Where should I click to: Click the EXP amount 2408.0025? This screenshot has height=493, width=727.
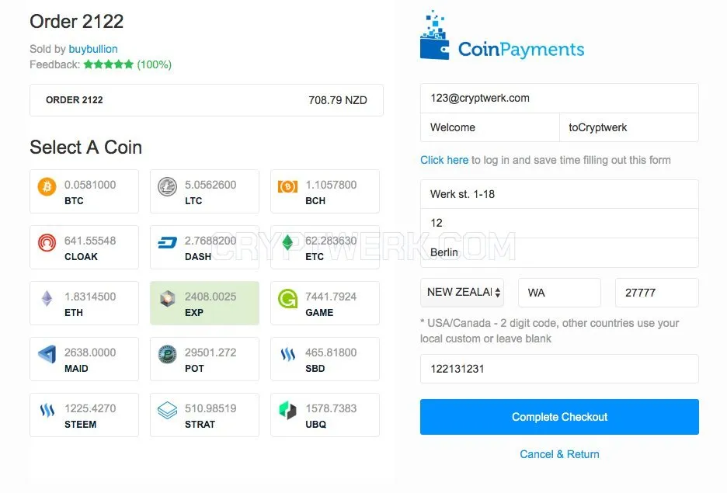pyautogui.click(x=210, y=297)
